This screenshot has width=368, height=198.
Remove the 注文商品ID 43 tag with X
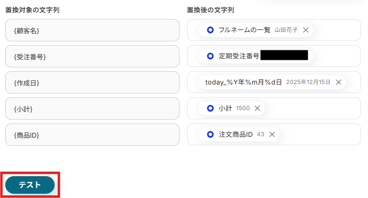272,134
